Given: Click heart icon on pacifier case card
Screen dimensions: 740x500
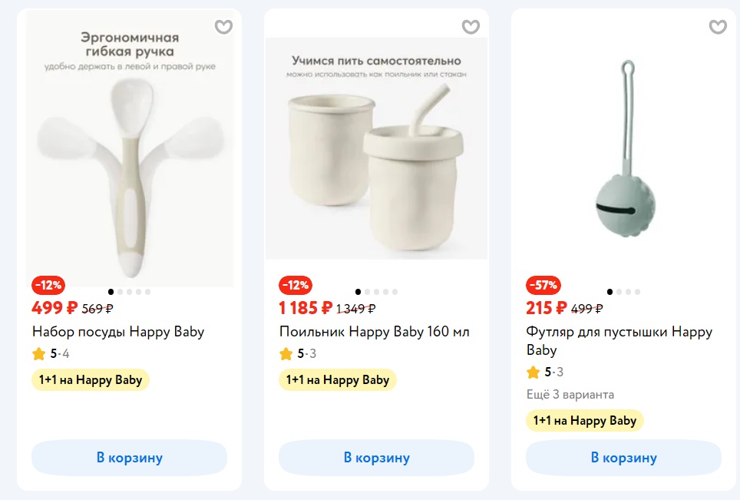Looking at the screenshot, I should pos(718,27).
